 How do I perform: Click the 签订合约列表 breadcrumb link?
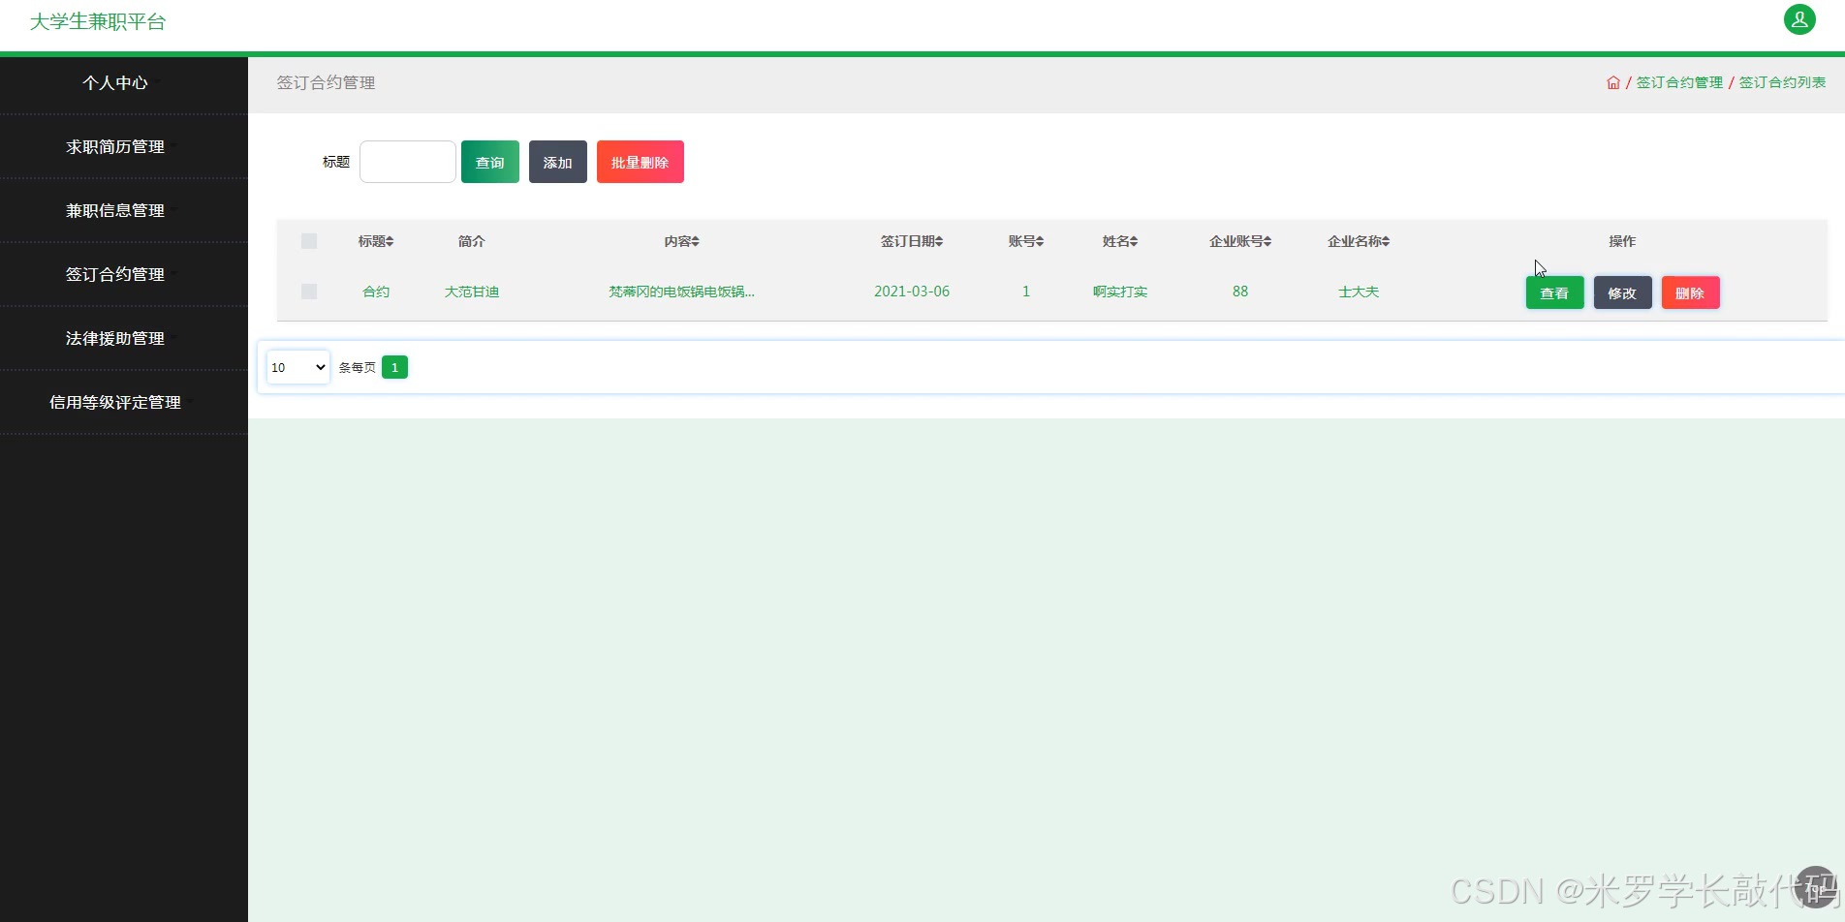1782,82
